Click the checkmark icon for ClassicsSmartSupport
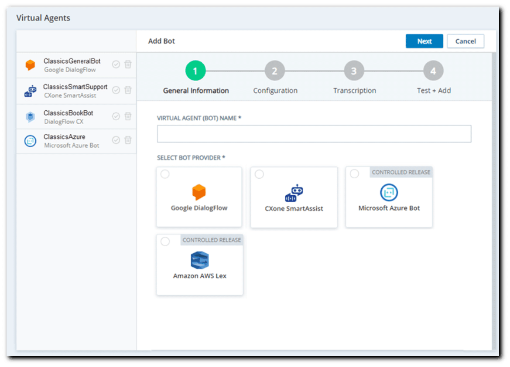Image resolution: width=510 pixels, height=367 pixels. (116, 90)
